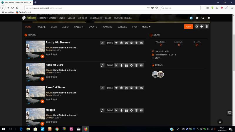
Task: Delete Rose Of Clare with trash icon
Action: (136, 65)
